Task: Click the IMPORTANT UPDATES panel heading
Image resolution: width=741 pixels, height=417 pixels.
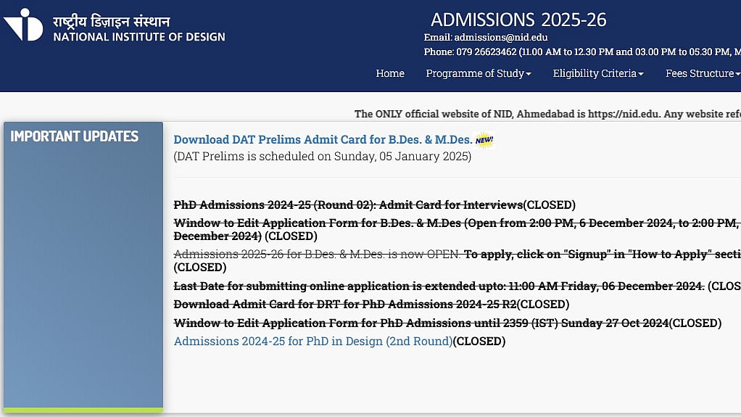Action: (x=74, y=136)
